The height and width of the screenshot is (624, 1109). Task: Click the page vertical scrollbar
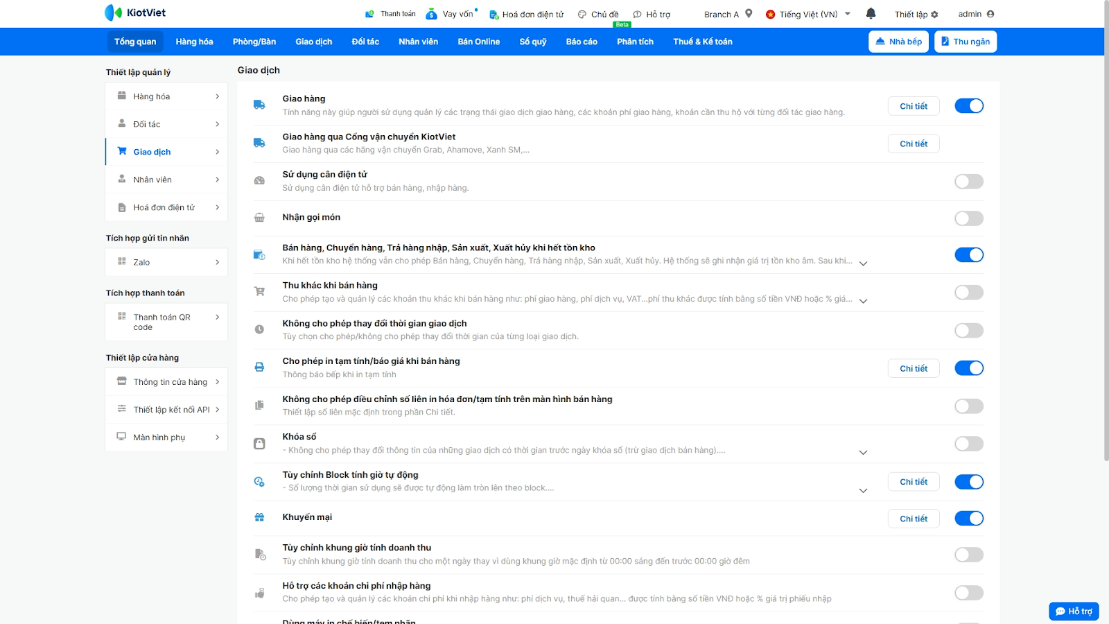(1105, 229)
